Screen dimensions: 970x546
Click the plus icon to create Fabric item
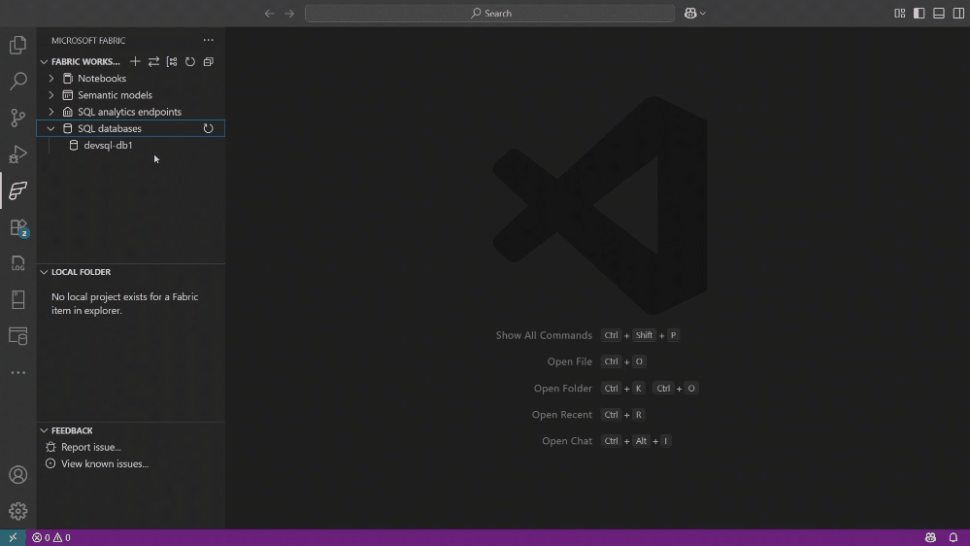click(135, 61)
